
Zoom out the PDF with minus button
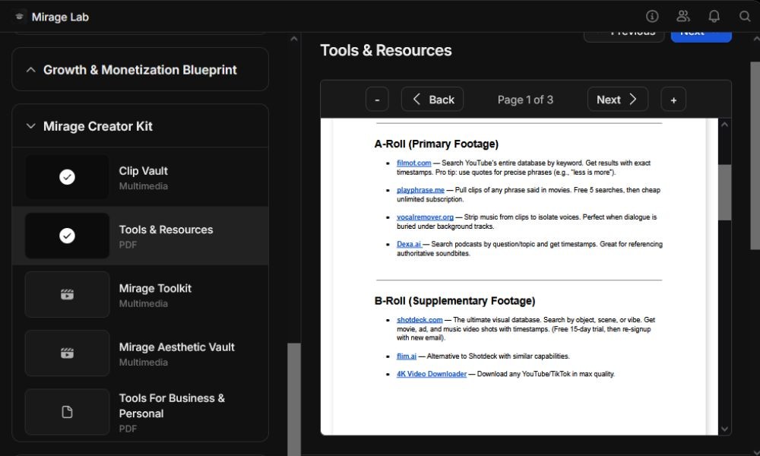(377, 100)
